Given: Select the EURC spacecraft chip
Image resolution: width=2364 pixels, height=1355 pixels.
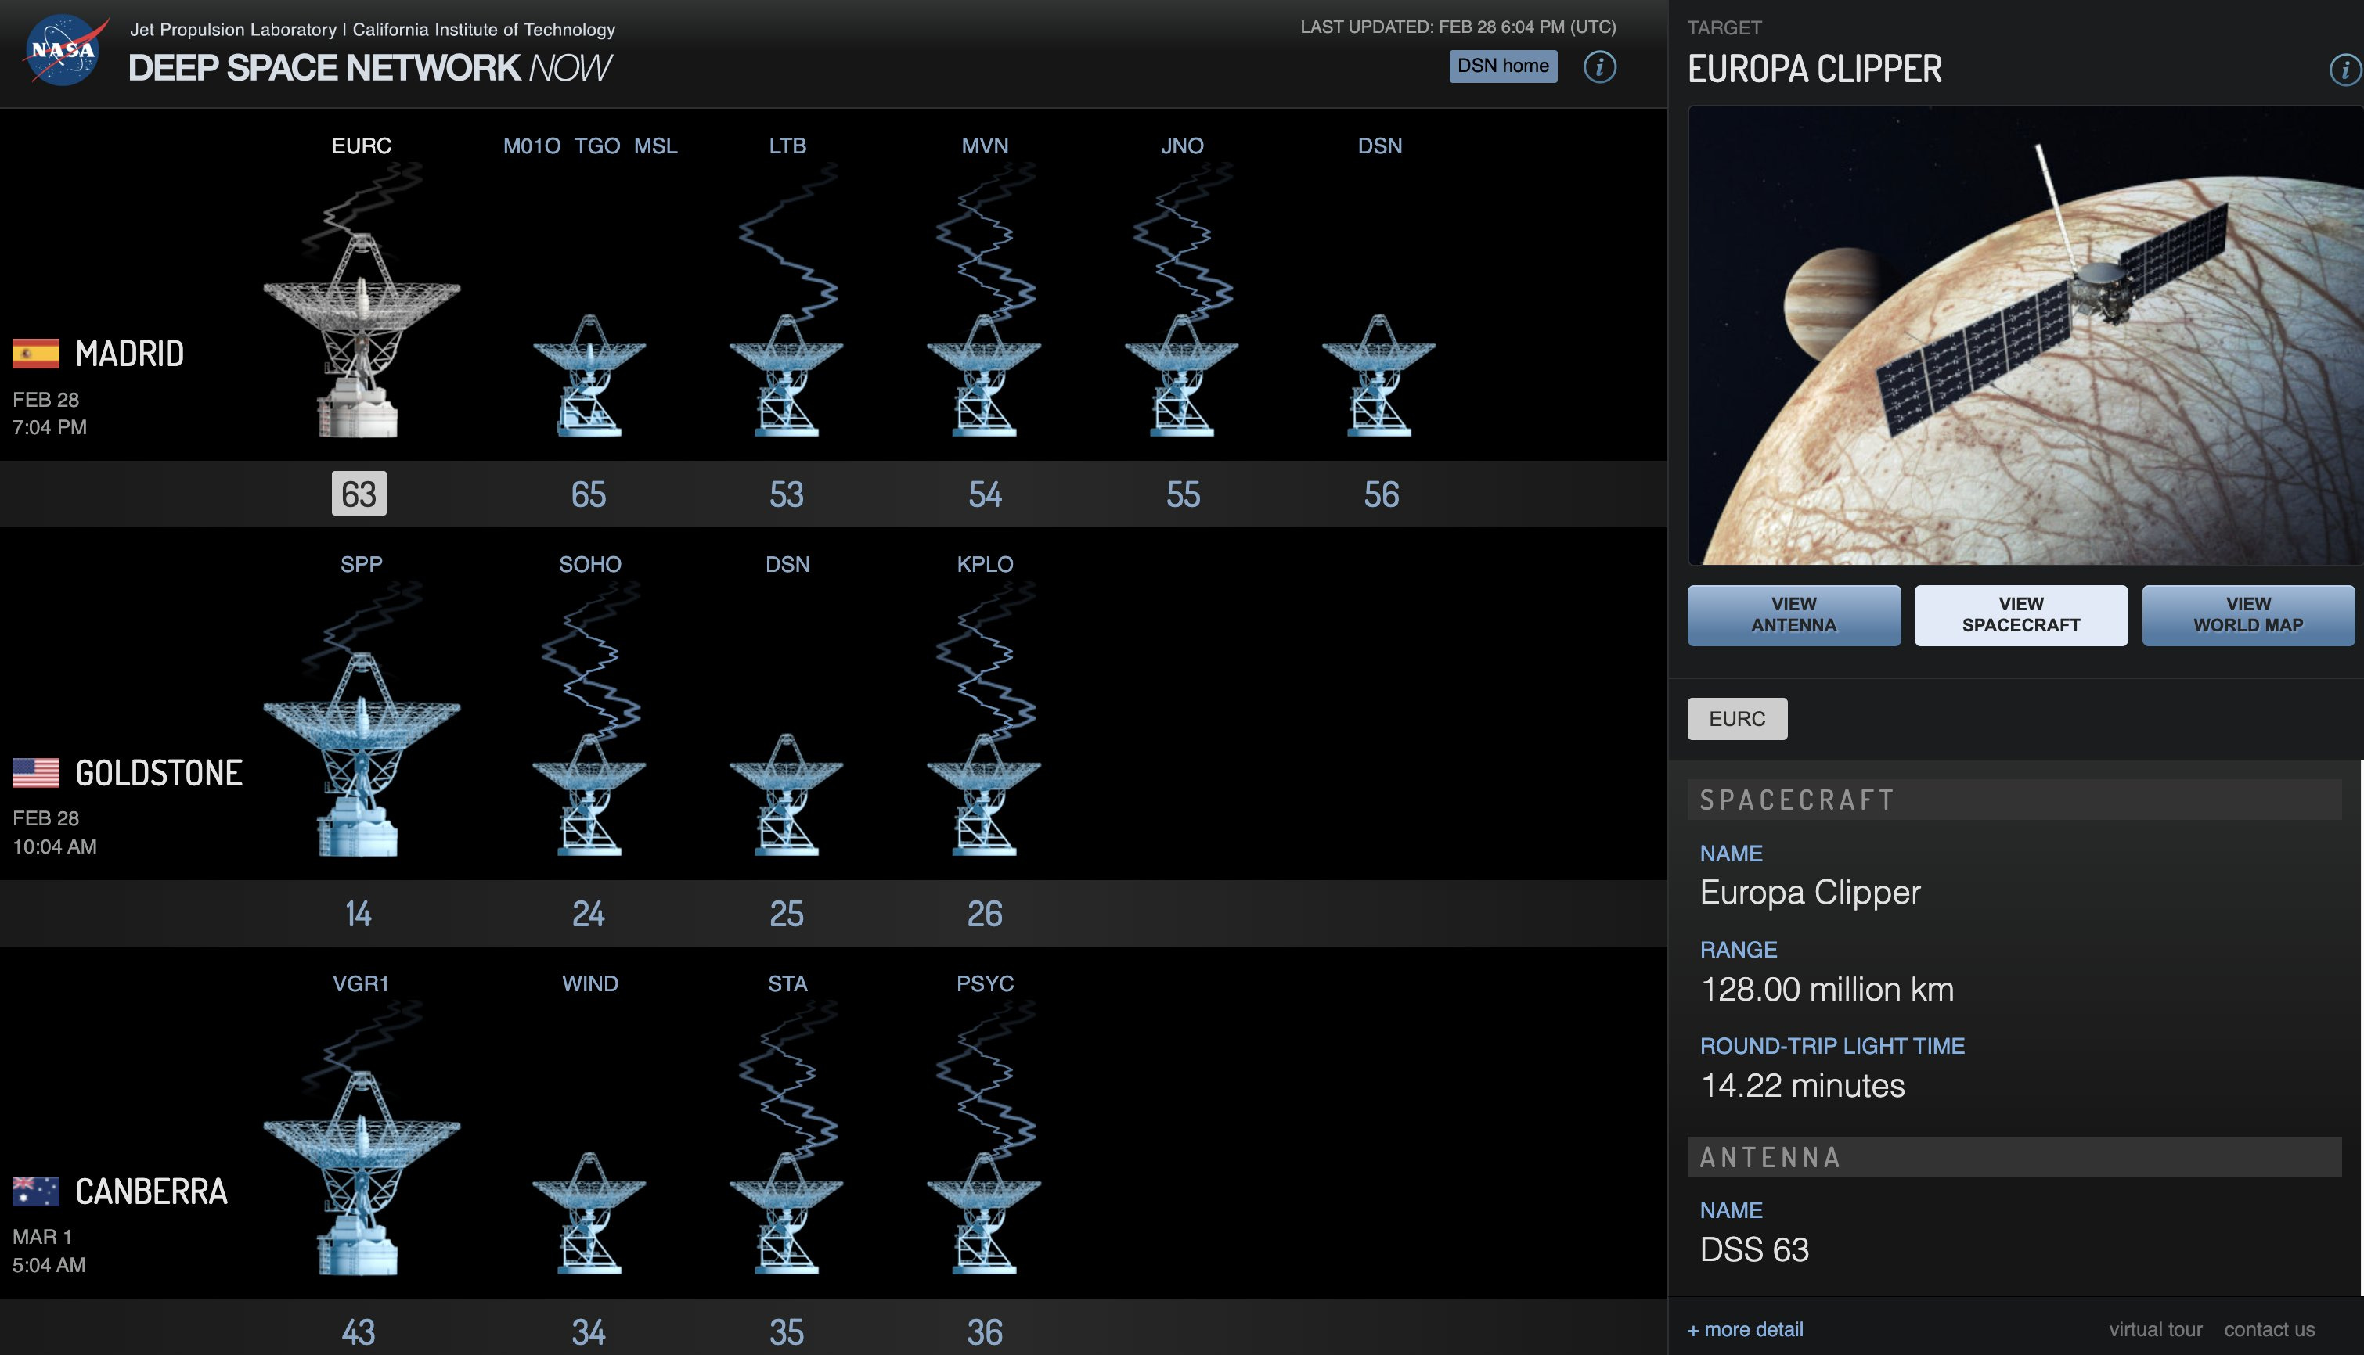Looking at the screenshot, I should tap(1736, 718).
